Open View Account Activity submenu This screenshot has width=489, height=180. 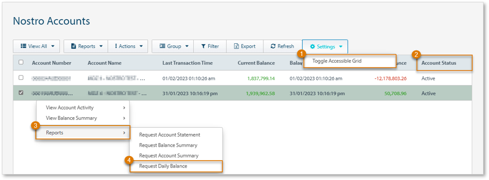(x=83, y=108)
